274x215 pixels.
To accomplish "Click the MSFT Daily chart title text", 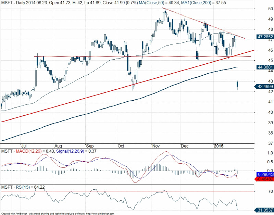I will (70, 3).
